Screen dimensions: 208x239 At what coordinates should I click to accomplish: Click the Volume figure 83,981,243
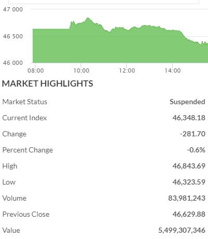click(x=187, y=198)
